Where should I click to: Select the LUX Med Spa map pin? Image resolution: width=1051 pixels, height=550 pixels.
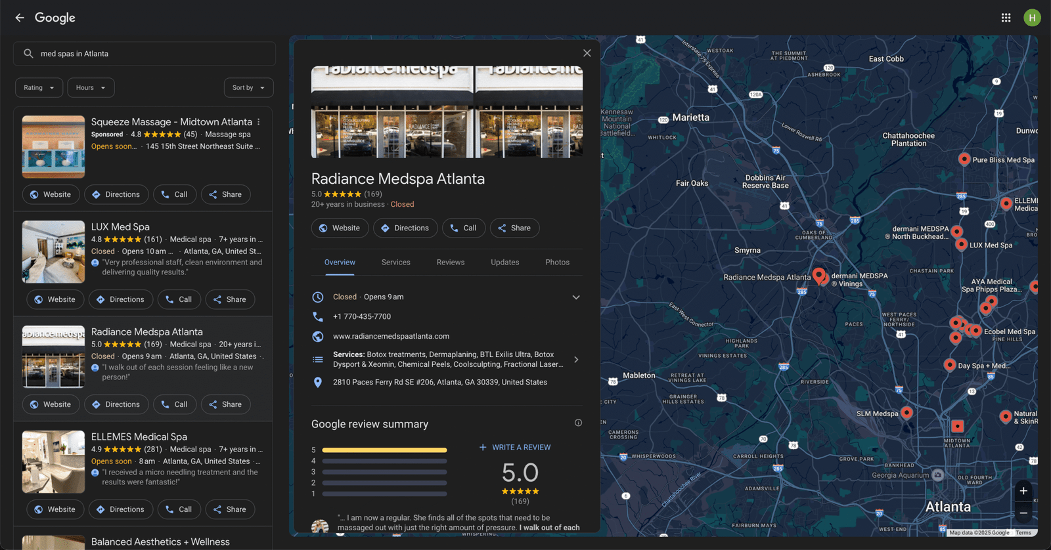click(961, 245)
